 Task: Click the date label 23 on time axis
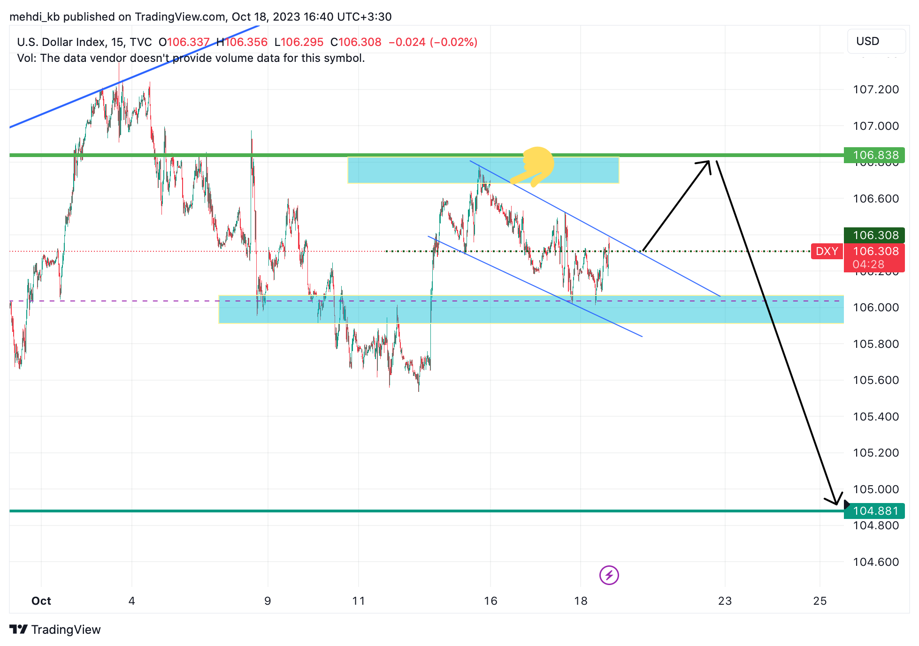(725, 601)
